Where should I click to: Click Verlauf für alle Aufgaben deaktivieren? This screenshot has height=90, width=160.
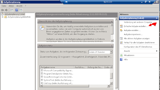(x=139, y=43)
